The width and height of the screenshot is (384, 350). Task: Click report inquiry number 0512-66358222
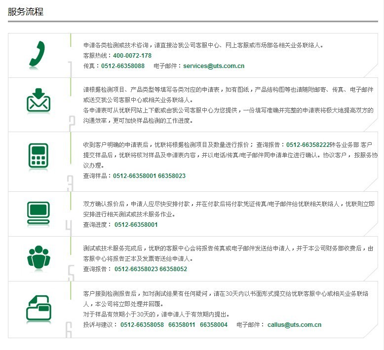click(307, 145)
